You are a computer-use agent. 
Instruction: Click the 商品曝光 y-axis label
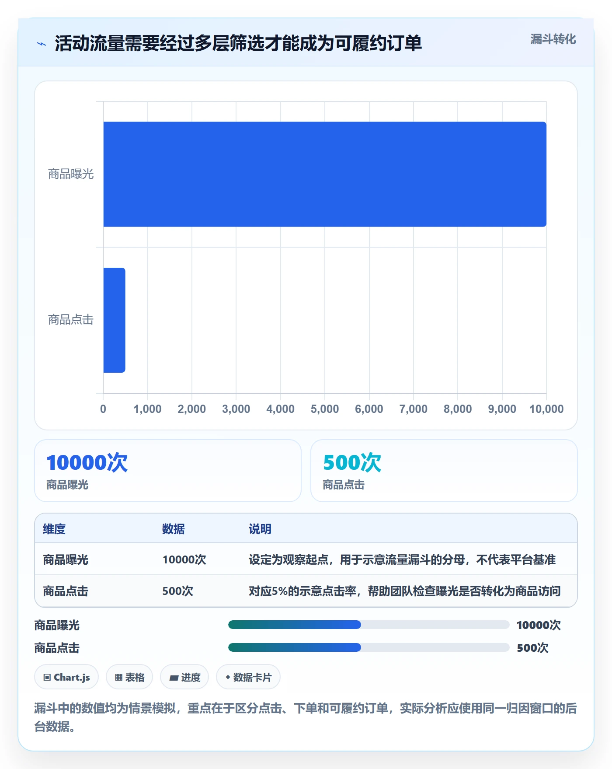(x=71, y=174)
